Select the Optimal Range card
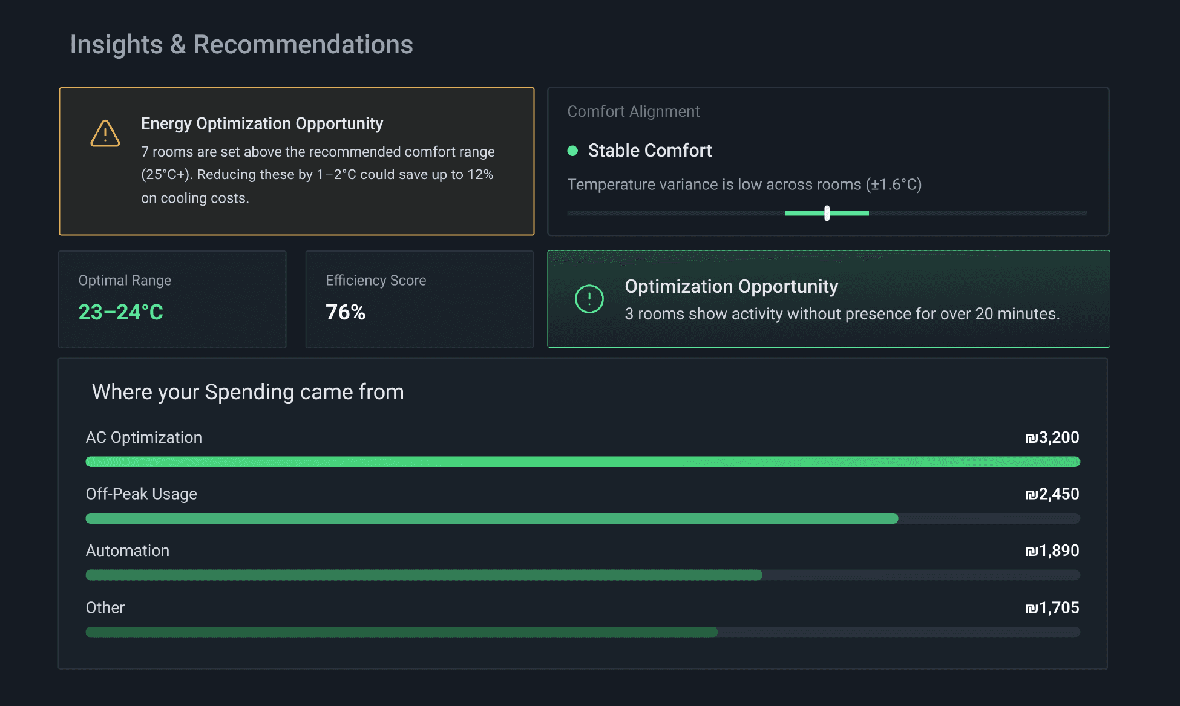Image resolution: width=1180 pixels, height=706 pixels. 172,299
